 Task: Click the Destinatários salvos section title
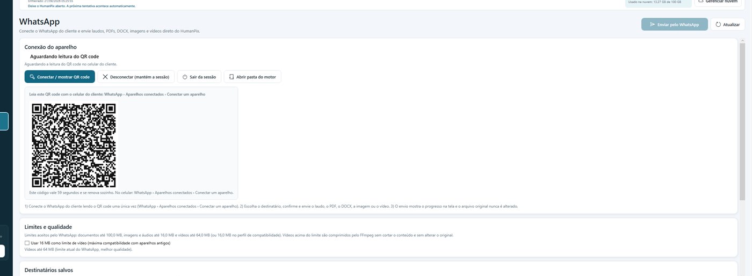(x=49, y=270)
